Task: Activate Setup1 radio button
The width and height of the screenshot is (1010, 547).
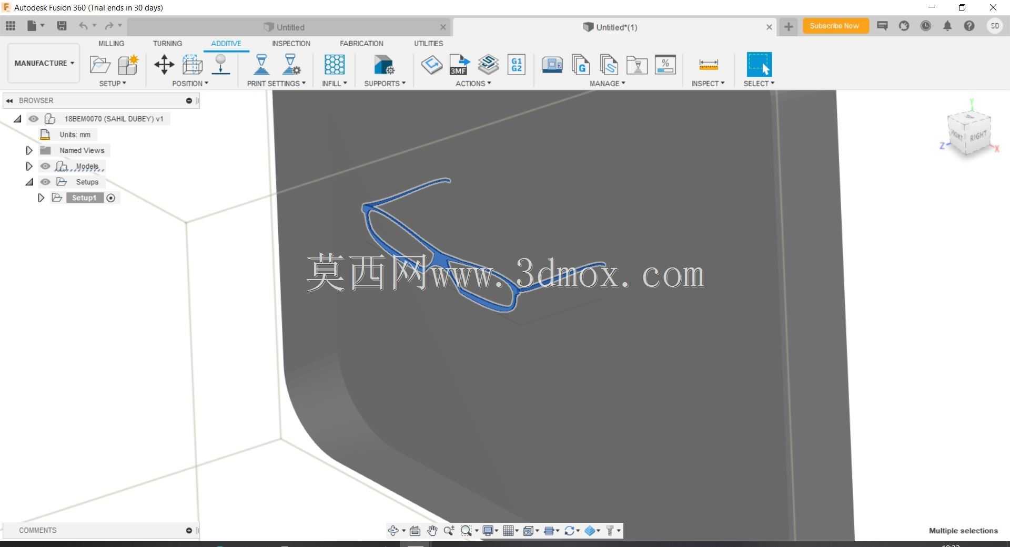Action: [111, 198]
